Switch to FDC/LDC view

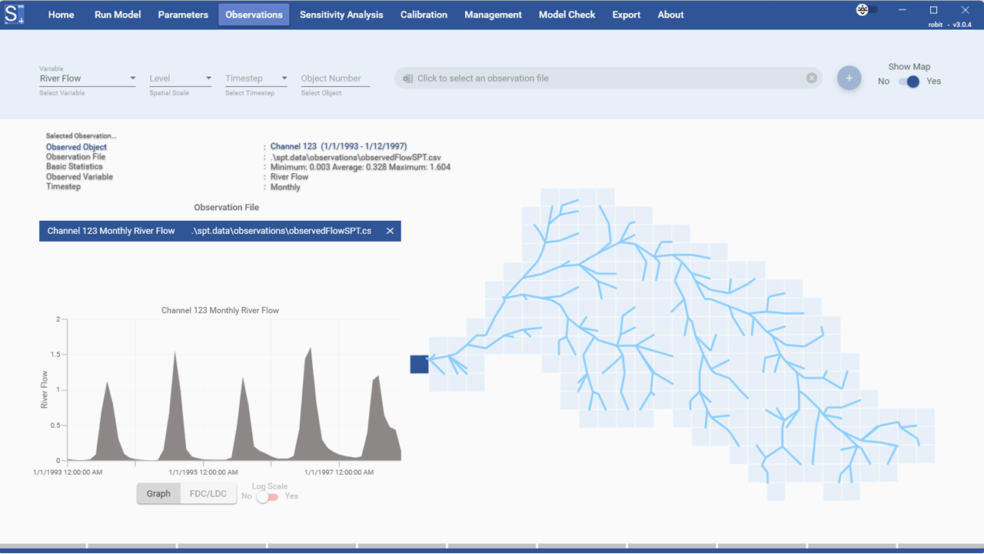point(208,494)
